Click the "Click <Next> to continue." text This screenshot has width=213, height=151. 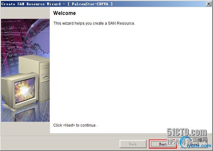click(x=75, y=125)
